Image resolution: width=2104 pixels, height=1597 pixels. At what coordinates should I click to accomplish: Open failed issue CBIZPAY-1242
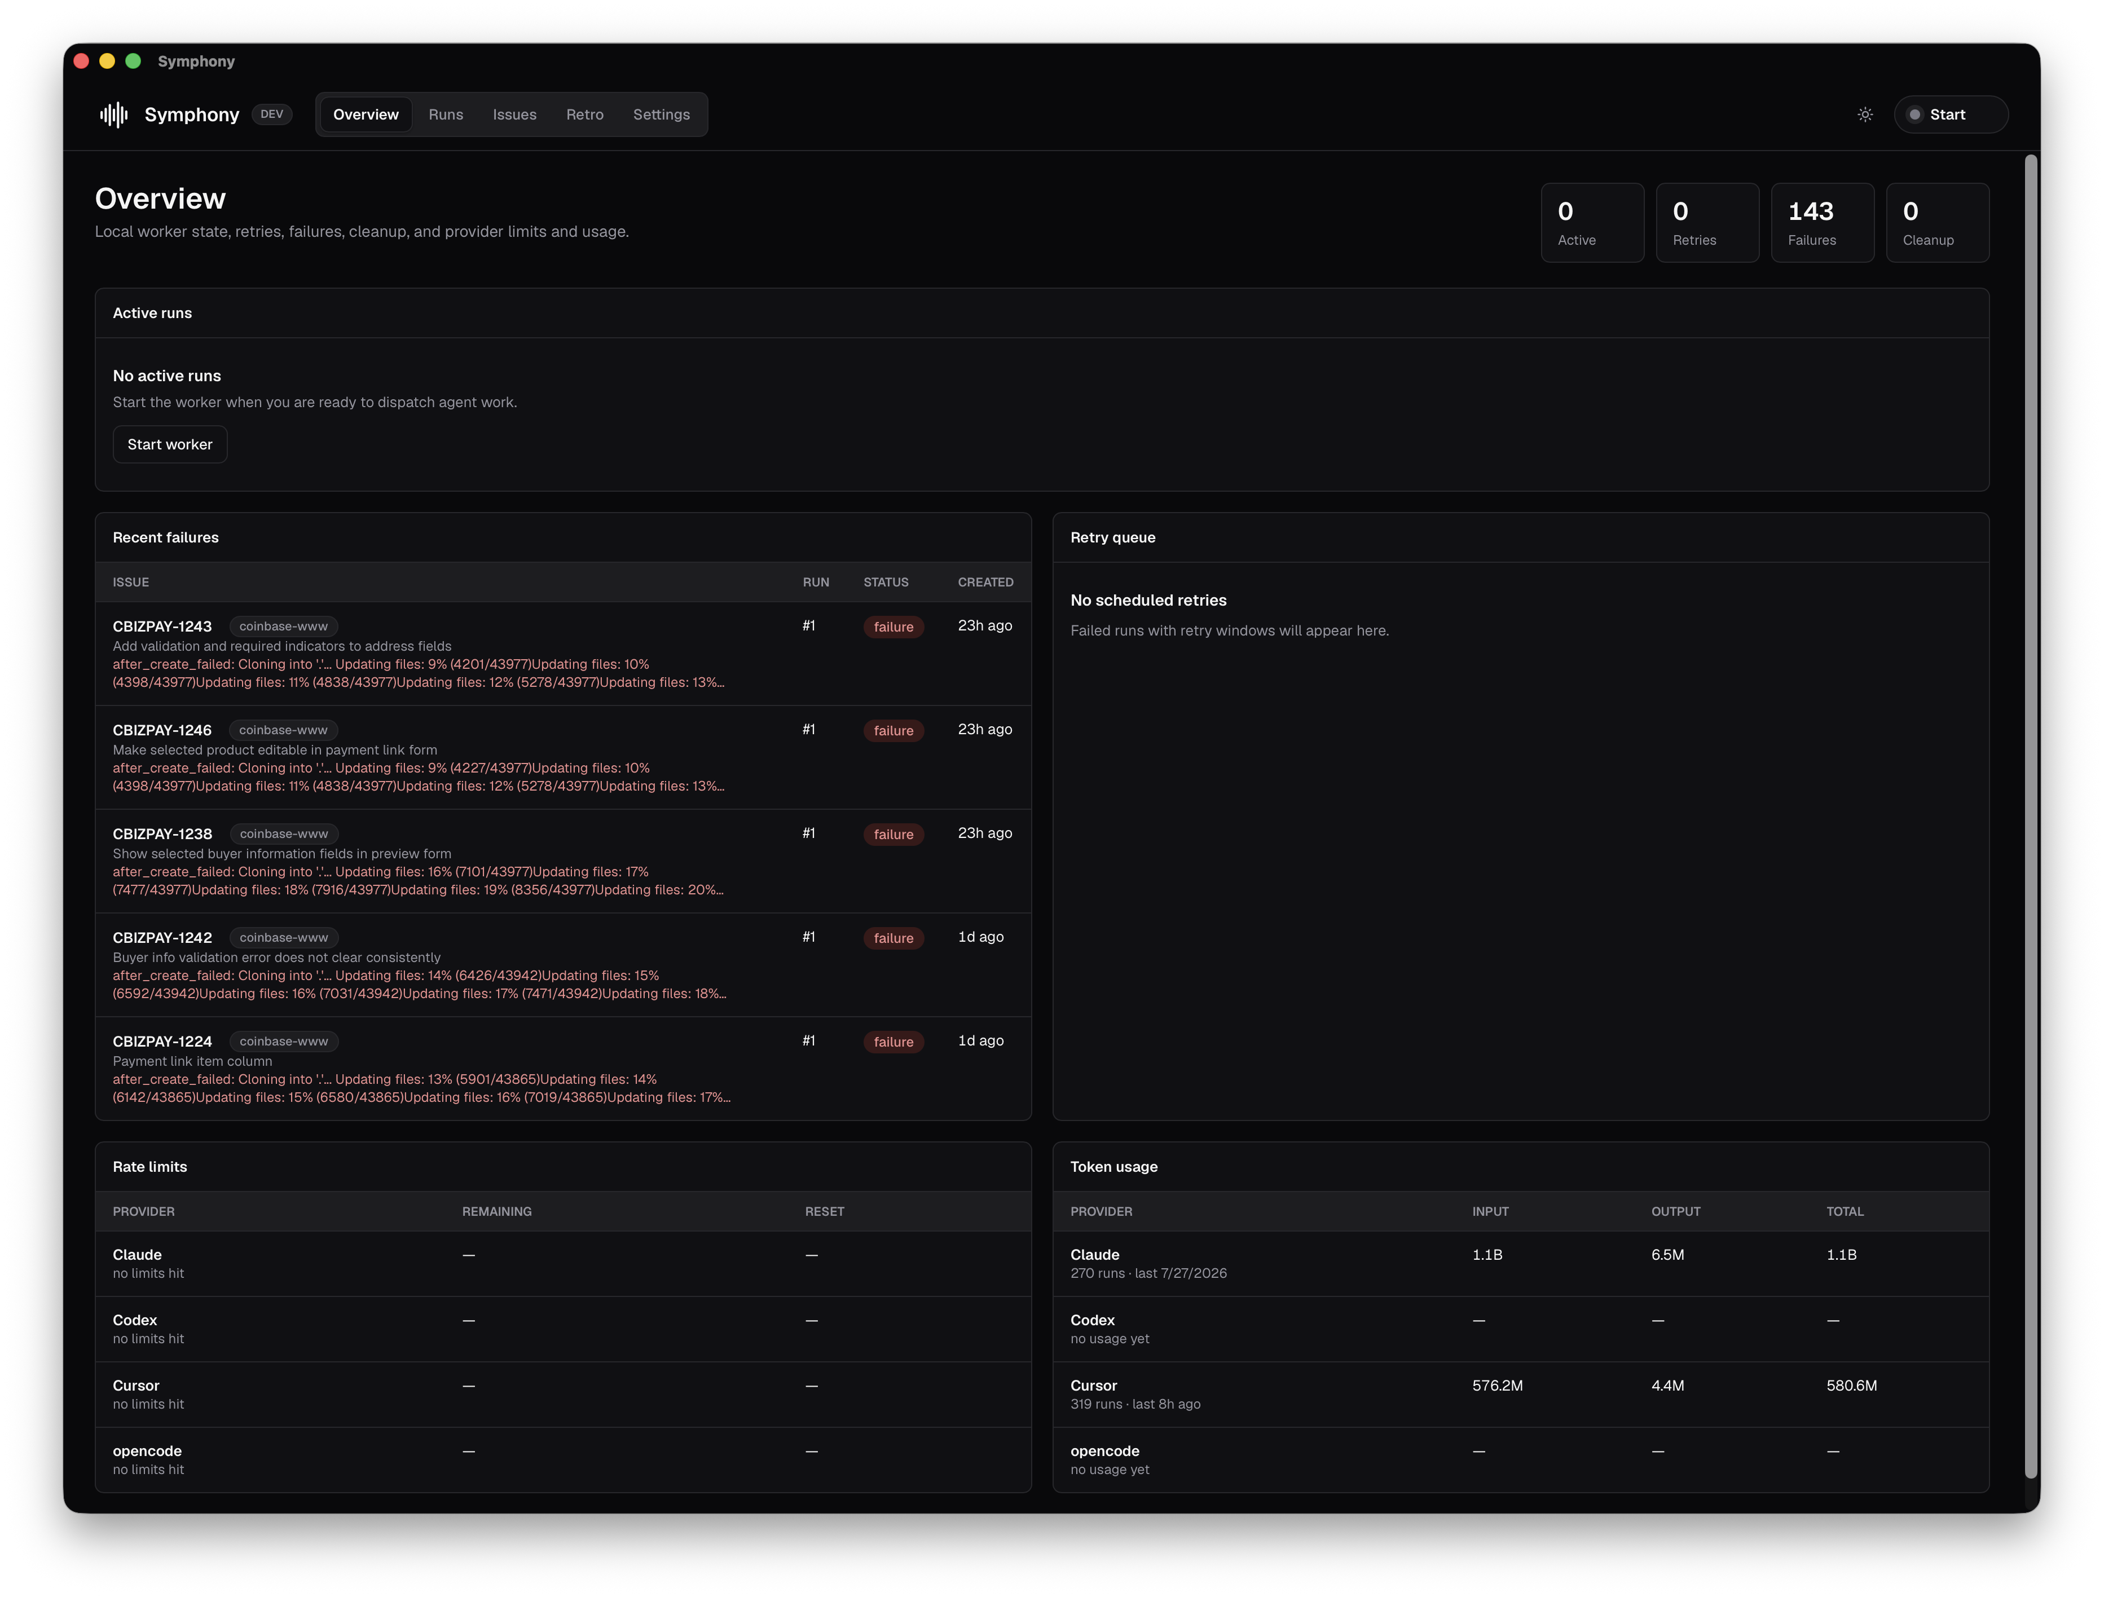point(162,937)
